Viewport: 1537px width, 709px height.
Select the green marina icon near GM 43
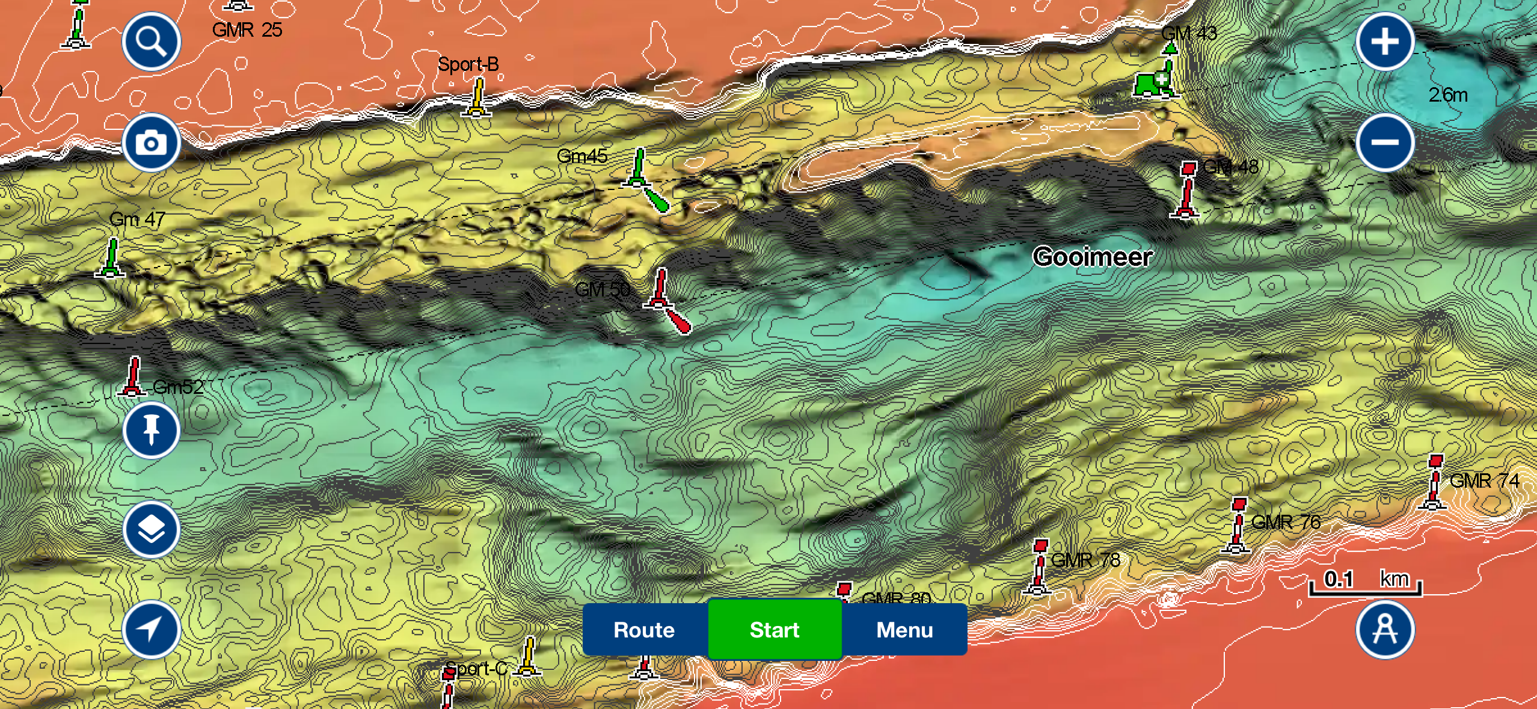[1151, 84]
